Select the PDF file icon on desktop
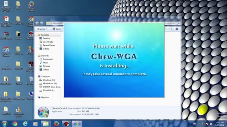This screenshot has width=227, height=127. [6, 22]
